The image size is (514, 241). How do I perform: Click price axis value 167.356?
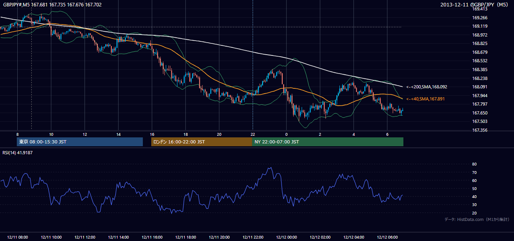(x=479, y=130)
